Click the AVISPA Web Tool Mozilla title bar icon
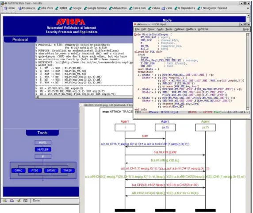 pos(2,3)
